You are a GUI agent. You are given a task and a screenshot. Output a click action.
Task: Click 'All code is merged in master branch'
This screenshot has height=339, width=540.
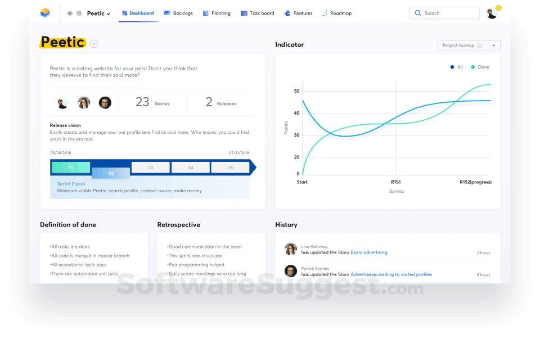coord(89,256)
